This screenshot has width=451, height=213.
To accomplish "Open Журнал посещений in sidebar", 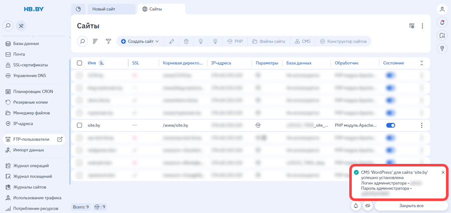I will 34,176.
